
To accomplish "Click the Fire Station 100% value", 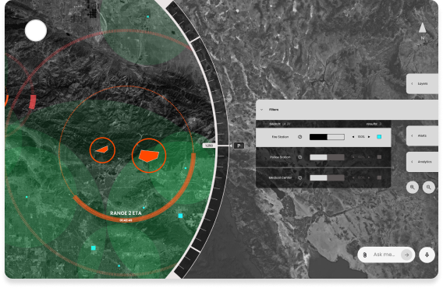I will [x=361, y=137].
